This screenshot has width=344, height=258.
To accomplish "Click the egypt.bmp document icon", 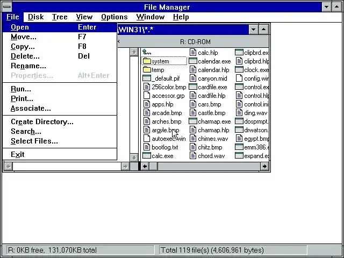I will (239, 139).
